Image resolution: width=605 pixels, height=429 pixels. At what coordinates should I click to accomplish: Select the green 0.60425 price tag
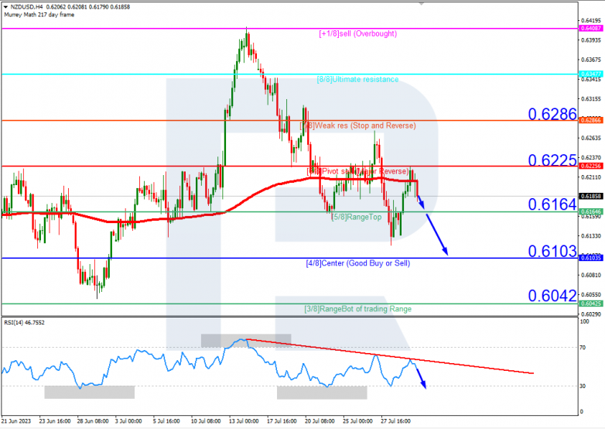(x=591, y=304)
